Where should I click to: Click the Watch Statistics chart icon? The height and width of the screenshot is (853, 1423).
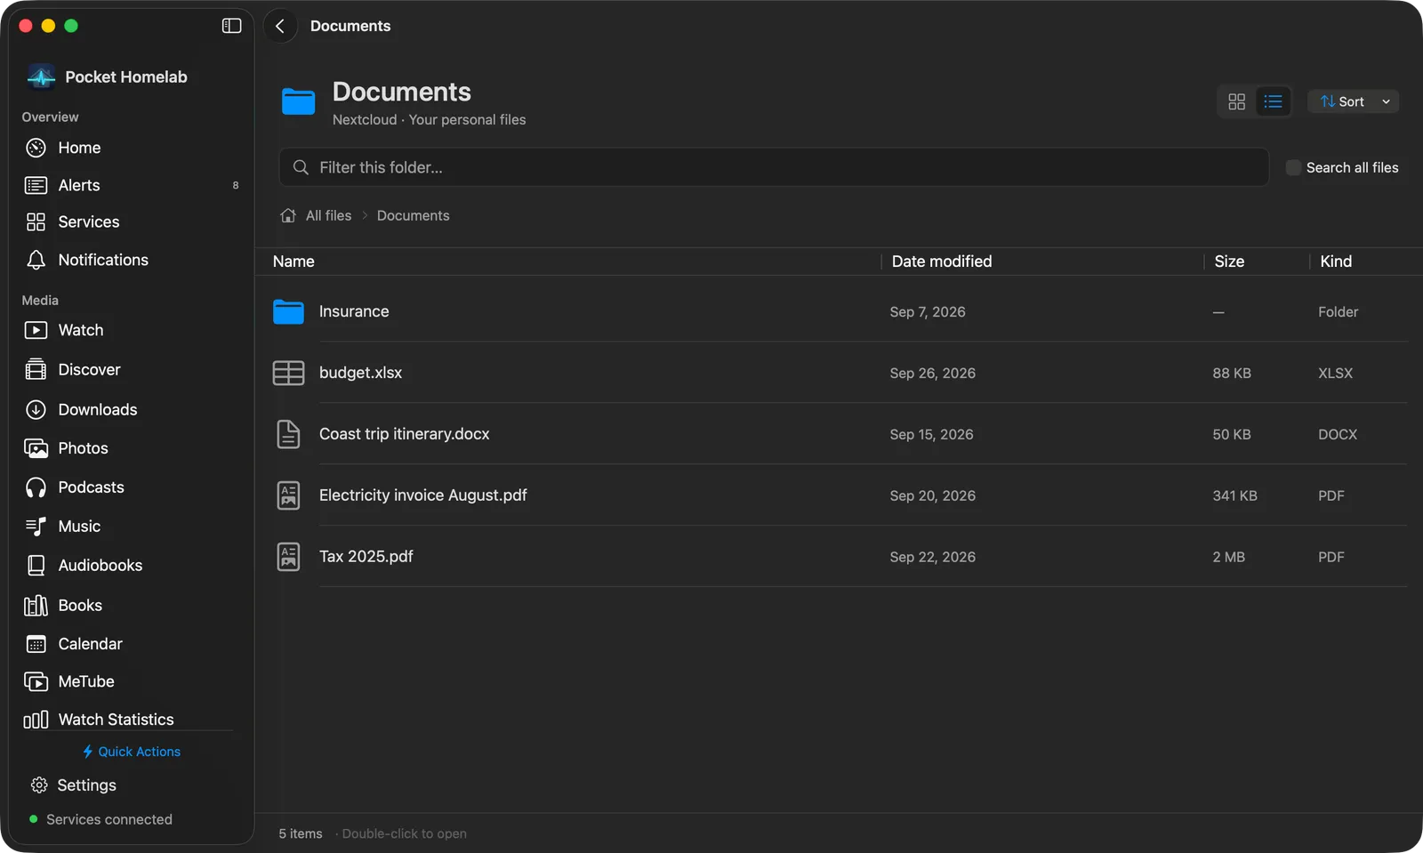point(36,720)
